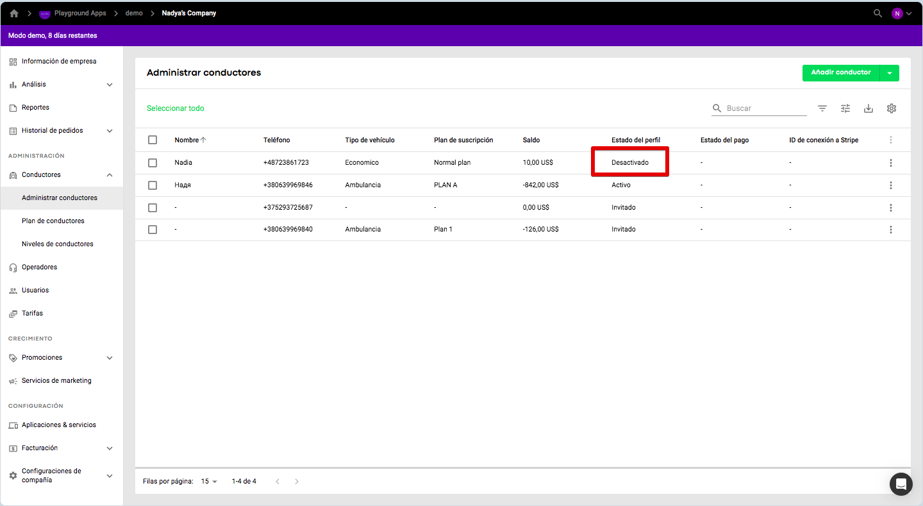Toggle the select-all header checkbox
Screen dimensions: 923x506
pyautogui.click(x=153, y=140)
